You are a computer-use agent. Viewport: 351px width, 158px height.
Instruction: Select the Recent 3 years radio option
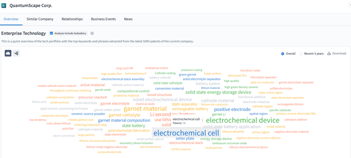pos(301,54)
